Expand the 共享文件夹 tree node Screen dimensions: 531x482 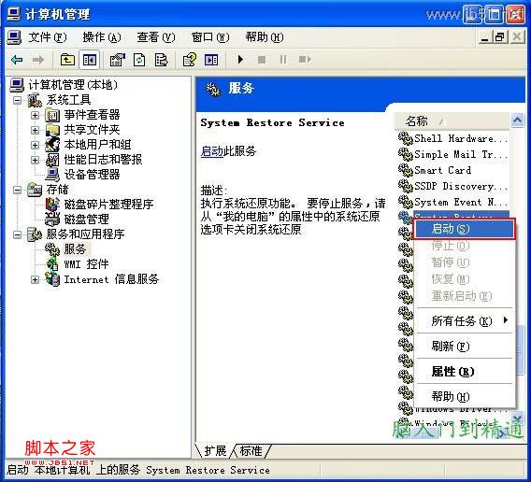[x=35, y=130]
